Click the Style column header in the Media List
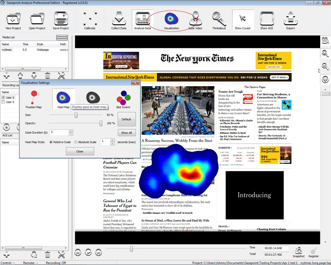This screenshot has width=331, height=265. (x=47, y=44)
